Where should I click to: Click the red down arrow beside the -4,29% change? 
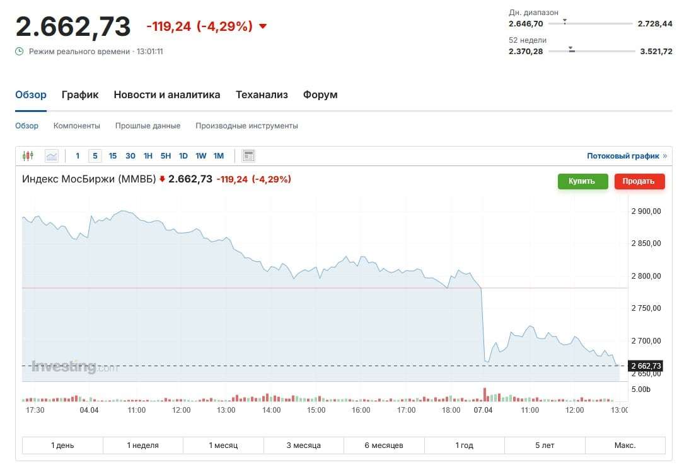coord(263,26)
